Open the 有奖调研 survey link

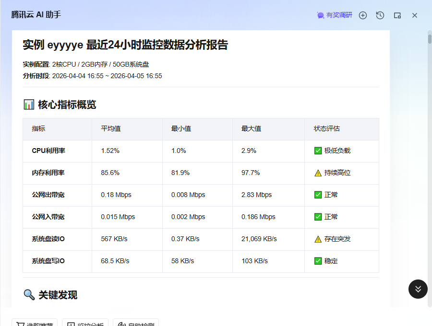click(339, 15)
